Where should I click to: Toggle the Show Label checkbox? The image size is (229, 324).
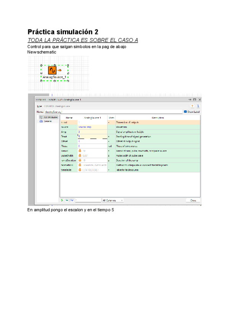tap(185, 112)
